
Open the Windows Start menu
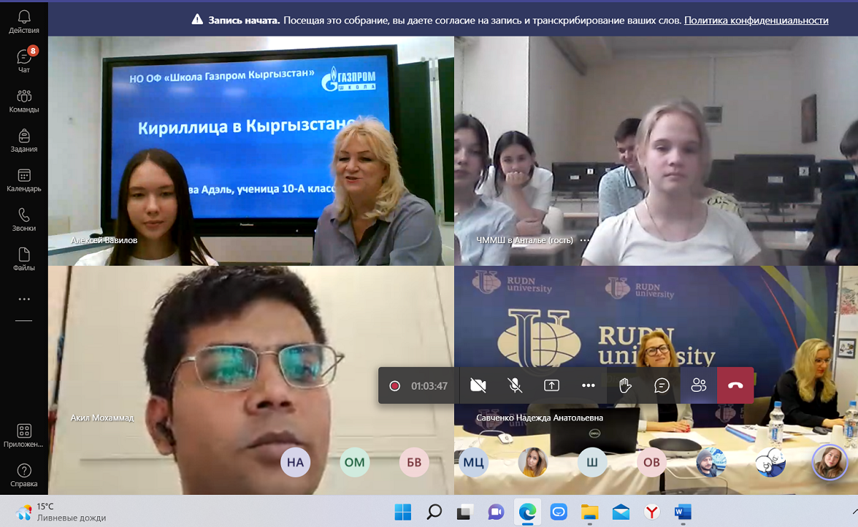403,512
